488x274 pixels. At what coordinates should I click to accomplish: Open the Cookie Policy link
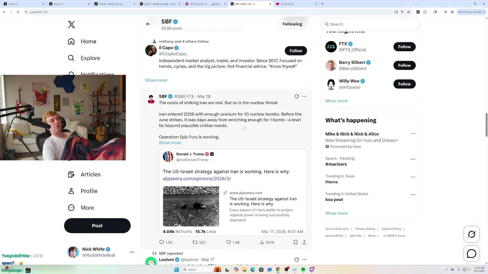point(392,229)
